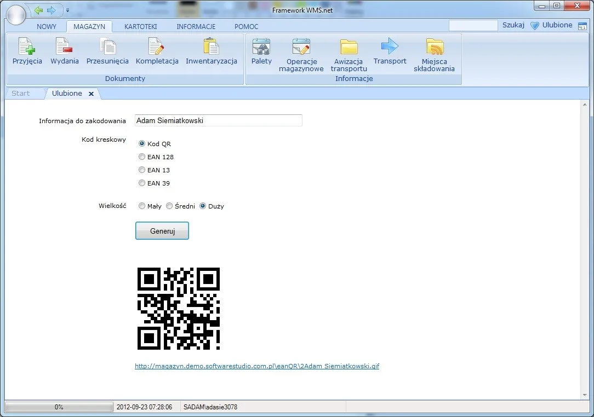Open Operacje magazynowe
The image size is (594, 417).
301,55
